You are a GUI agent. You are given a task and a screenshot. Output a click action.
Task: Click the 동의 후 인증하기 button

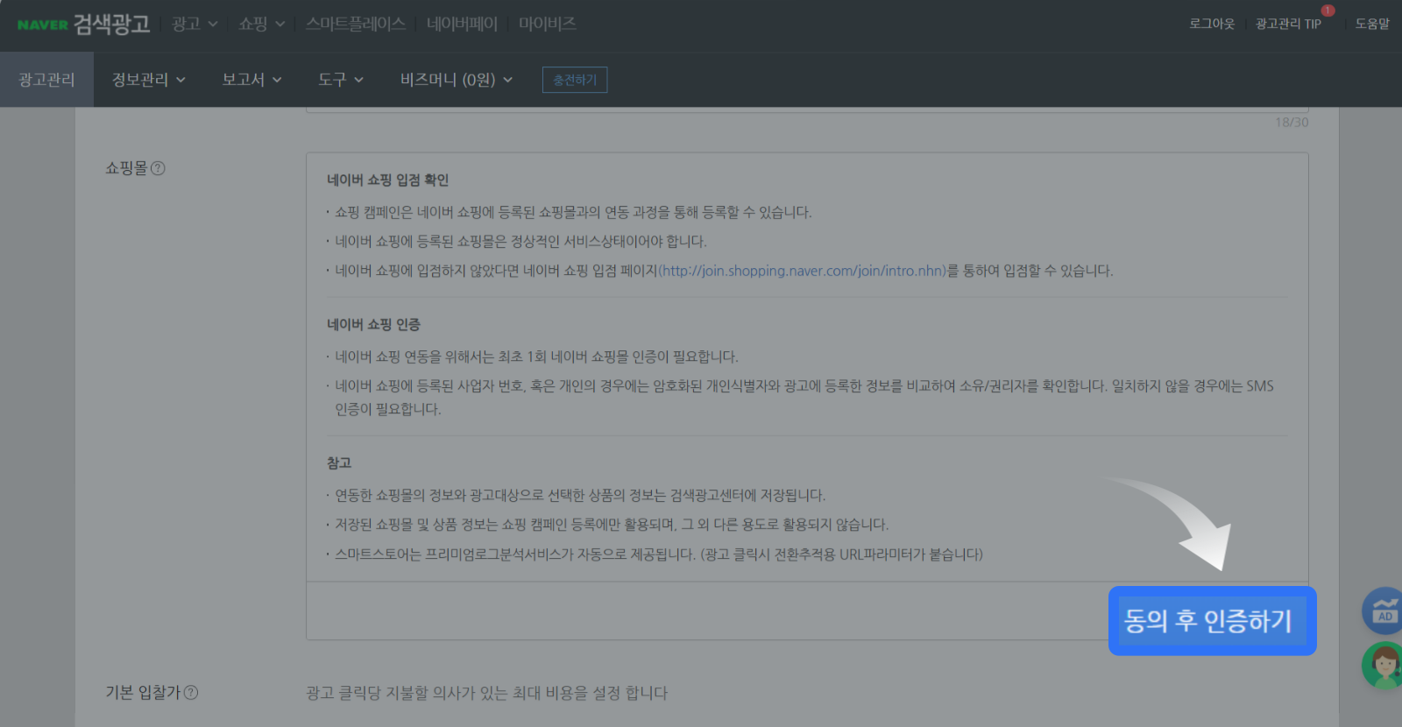pos(1213,621)
